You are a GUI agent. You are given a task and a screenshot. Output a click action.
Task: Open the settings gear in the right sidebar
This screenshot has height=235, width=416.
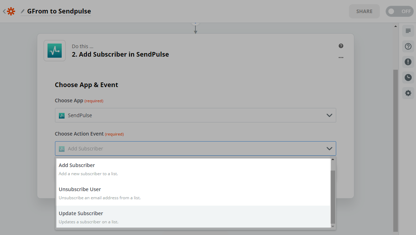(x=408, y=93)
